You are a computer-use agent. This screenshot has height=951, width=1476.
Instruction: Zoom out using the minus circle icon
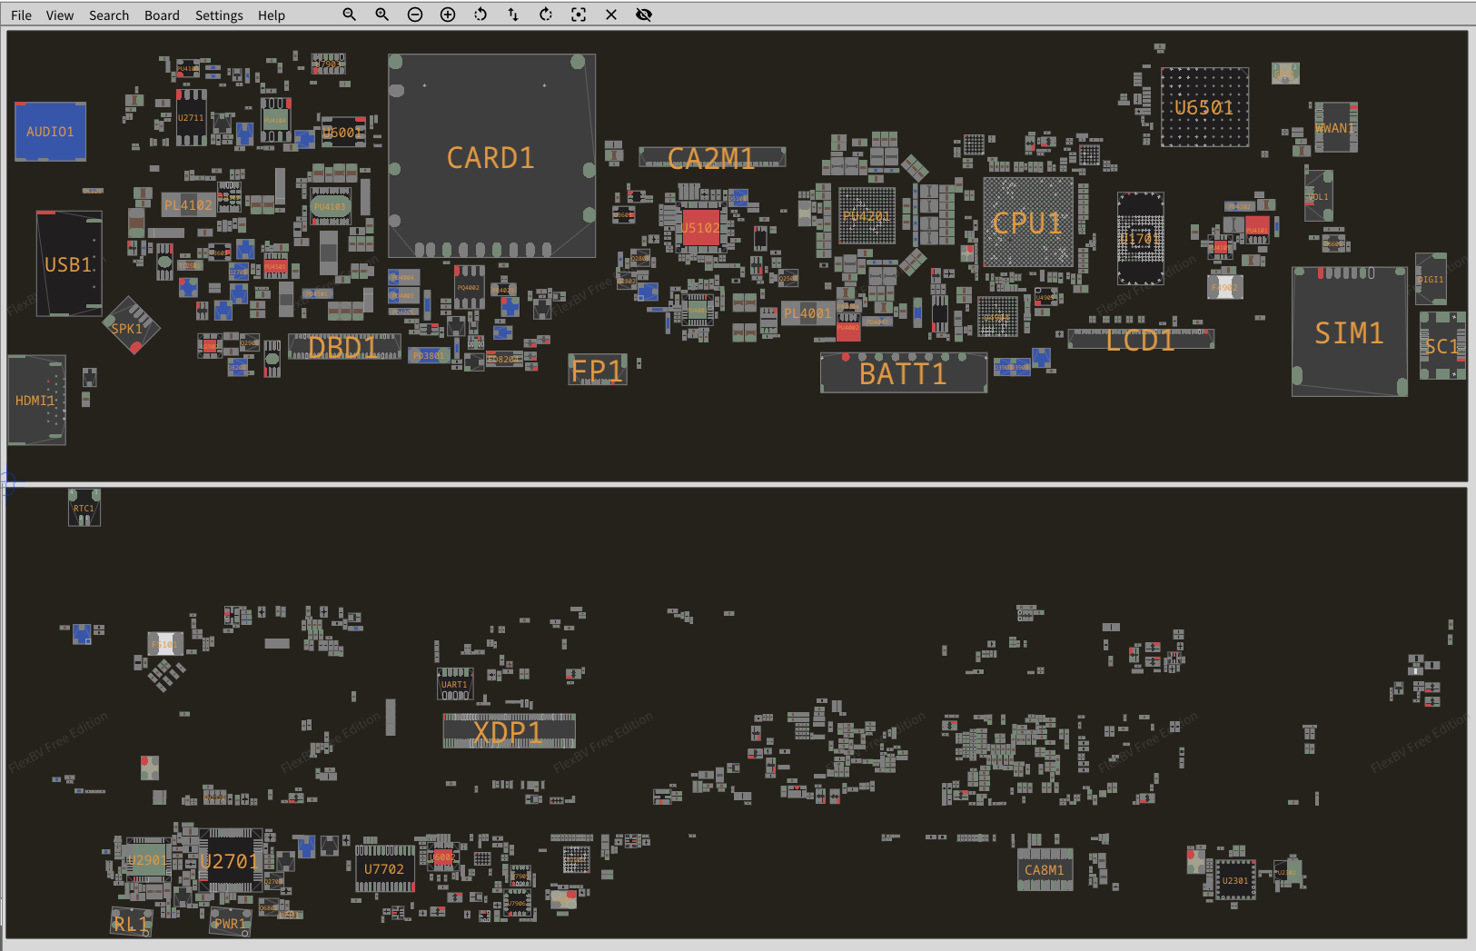tap(415, 15)
